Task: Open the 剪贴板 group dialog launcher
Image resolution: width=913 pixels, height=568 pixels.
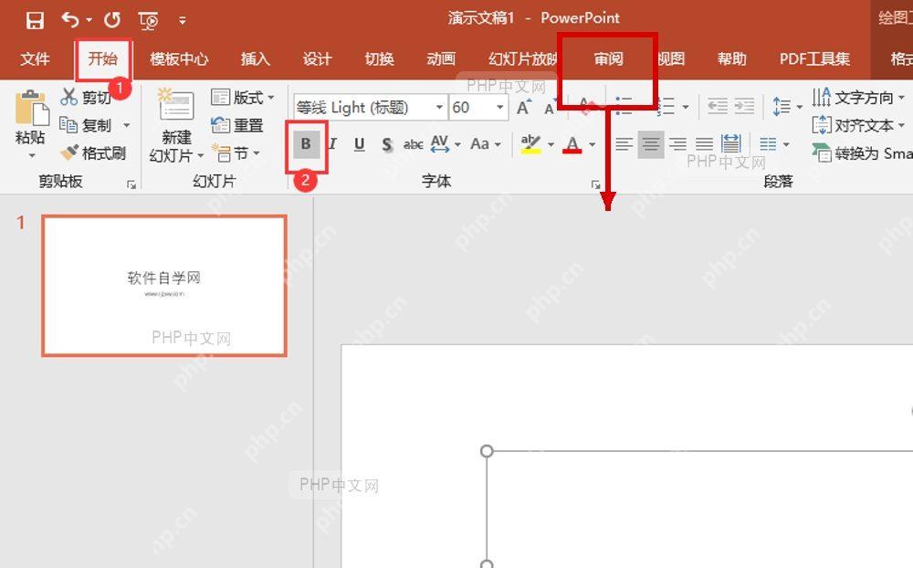Action: click(x=131, y=184)
